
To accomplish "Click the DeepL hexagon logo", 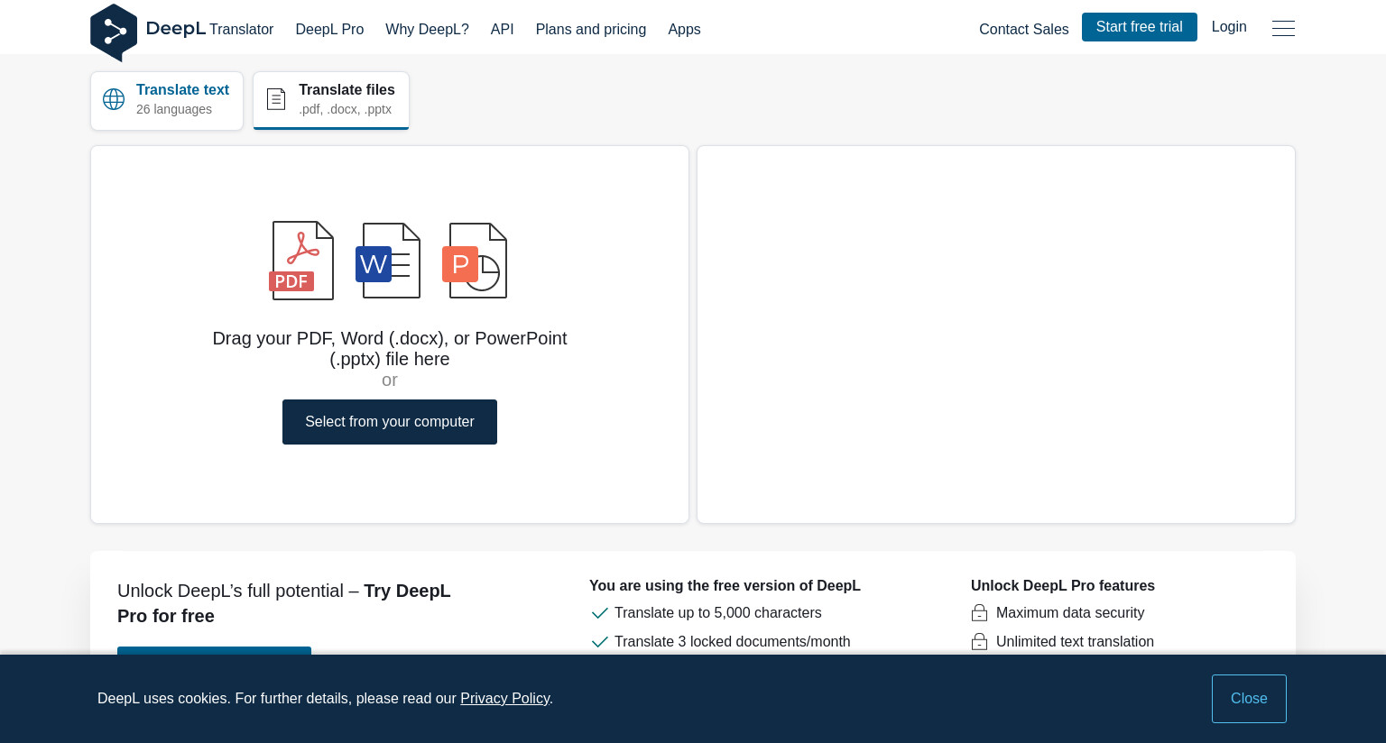I will click(114, 32).
